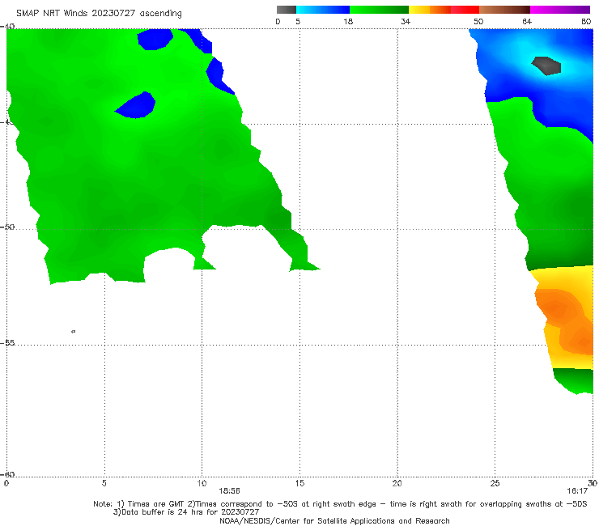The height and width of the screenshot is (526, 599).
Task: Click the note line starting 'Note: 1) Times are GMT'
Action: point(340,504)
